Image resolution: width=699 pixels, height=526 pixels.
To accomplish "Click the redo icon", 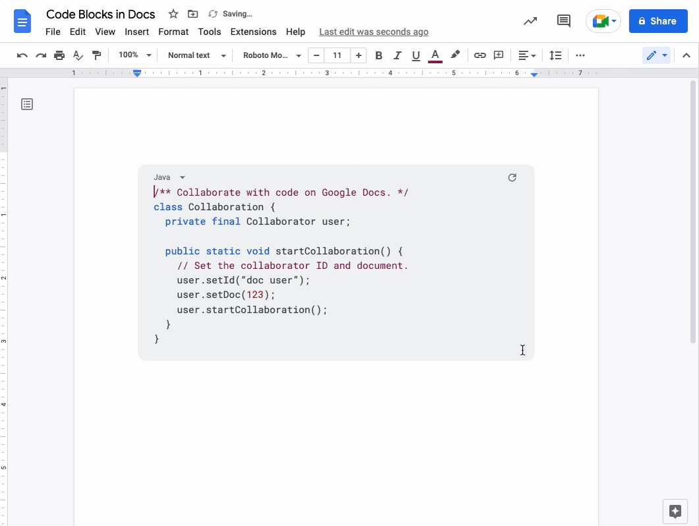I will pos(40,55).
